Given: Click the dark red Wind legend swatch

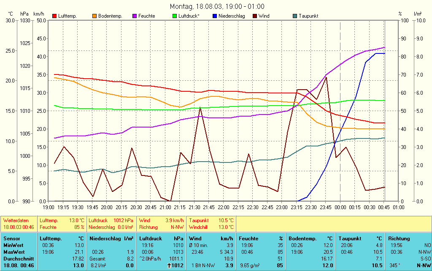Looking at the screenshot, I should click(255, 16).
